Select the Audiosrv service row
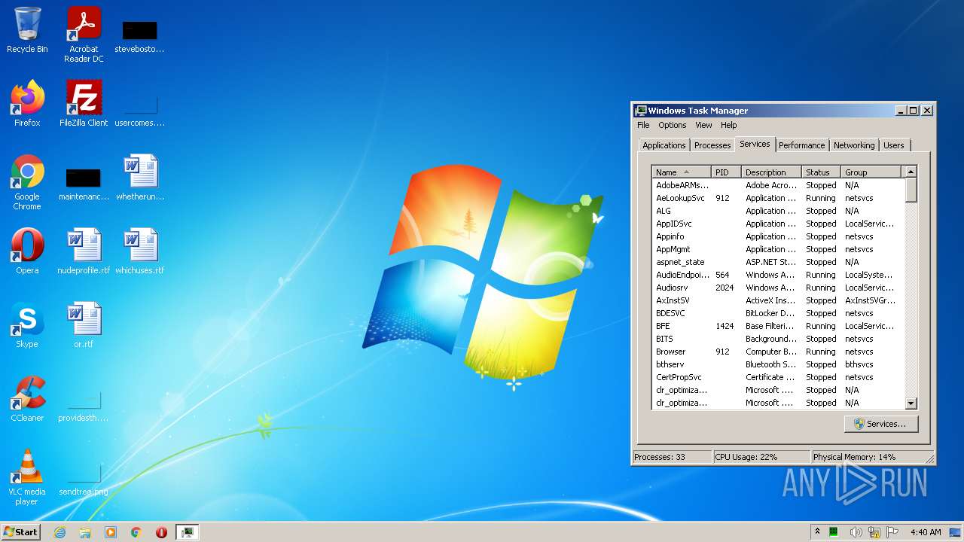The image size is (964, 542). tap(777, 288)
